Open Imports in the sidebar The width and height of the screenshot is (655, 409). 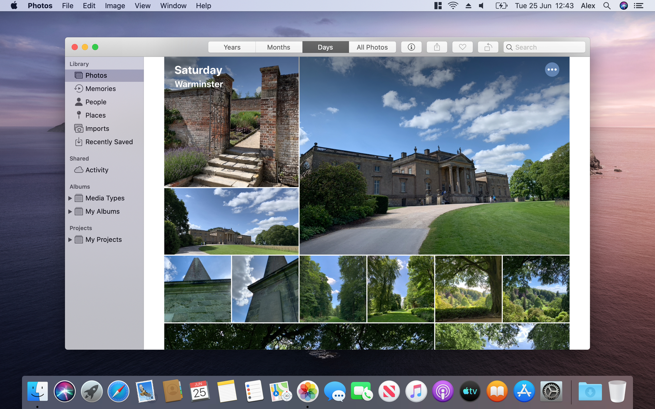click(x=104, y=128)
